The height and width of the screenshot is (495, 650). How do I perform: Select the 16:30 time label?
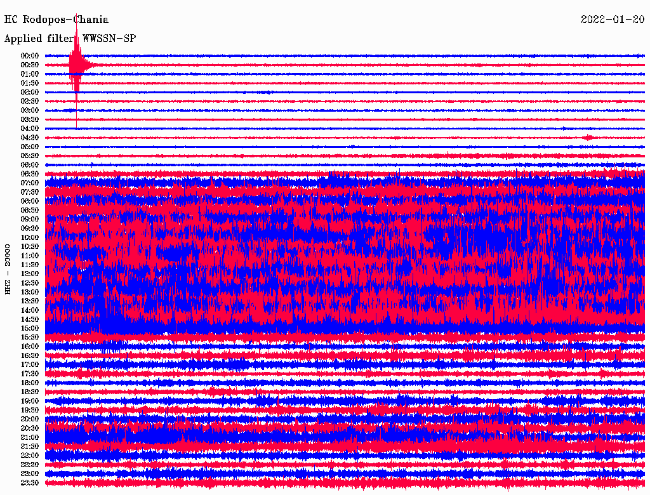tap(30, 355)
